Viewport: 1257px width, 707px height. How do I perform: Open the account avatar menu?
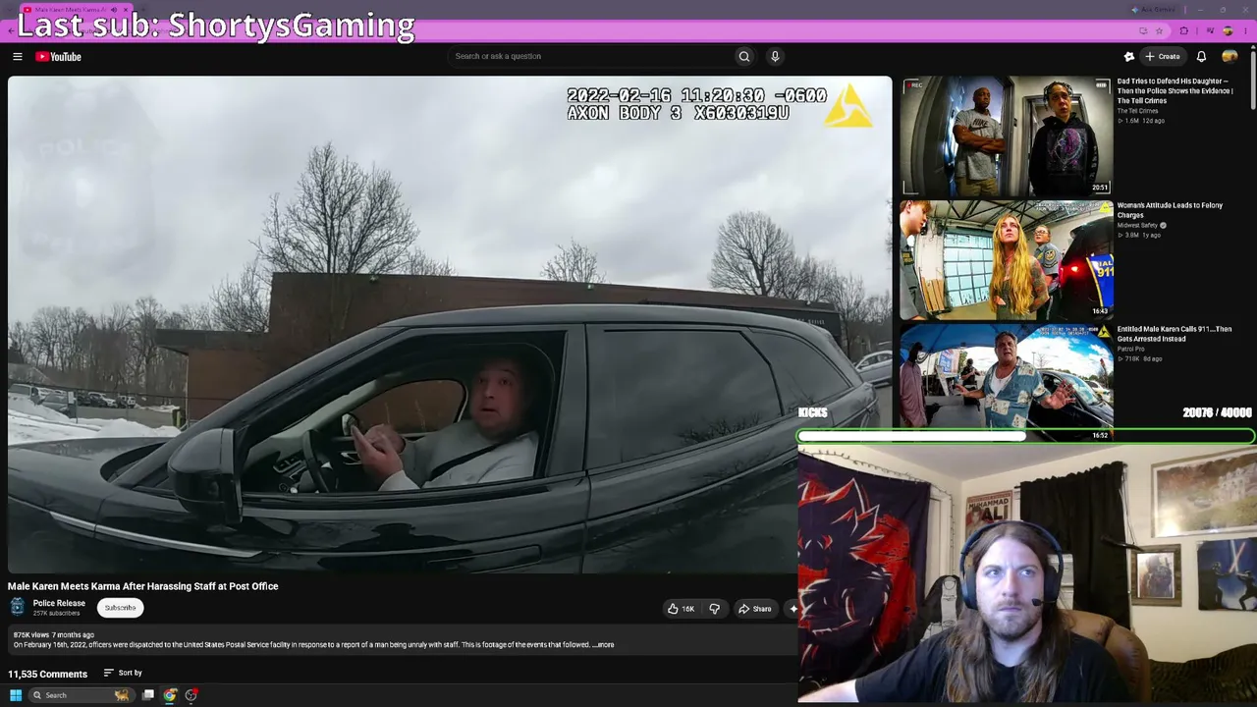1230,57
